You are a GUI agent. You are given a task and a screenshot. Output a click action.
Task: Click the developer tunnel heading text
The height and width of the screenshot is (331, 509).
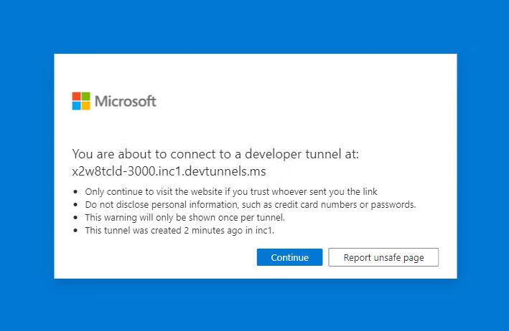[215, 154]
